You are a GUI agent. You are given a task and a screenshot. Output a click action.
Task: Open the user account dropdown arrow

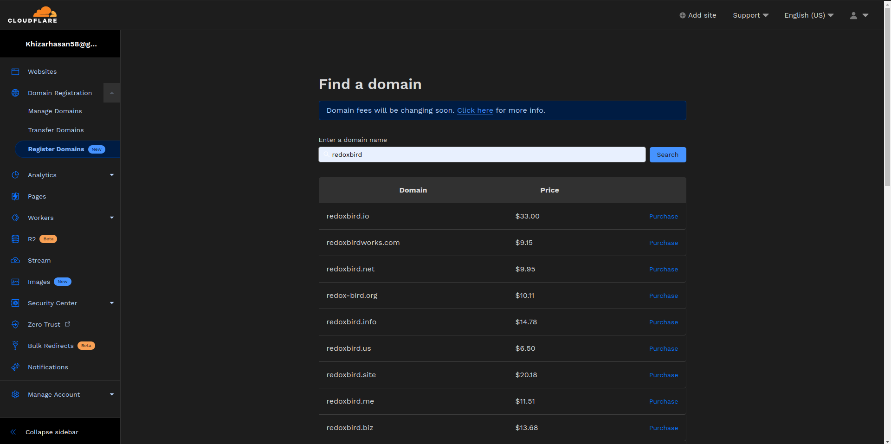tap(865, 15)
